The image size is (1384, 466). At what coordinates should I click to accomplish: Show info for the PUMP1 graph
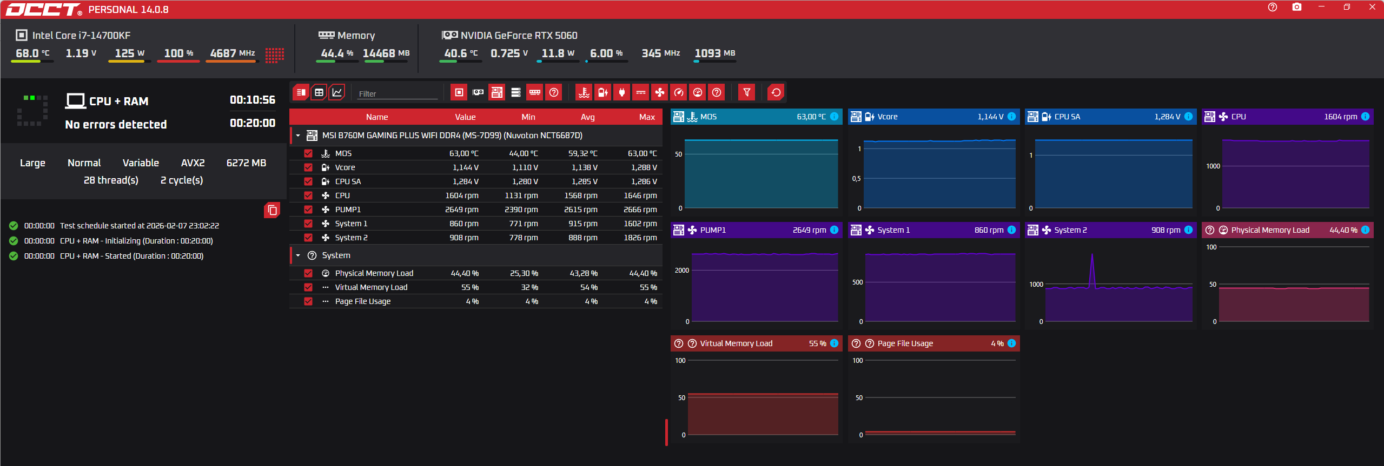pos(835,230)
